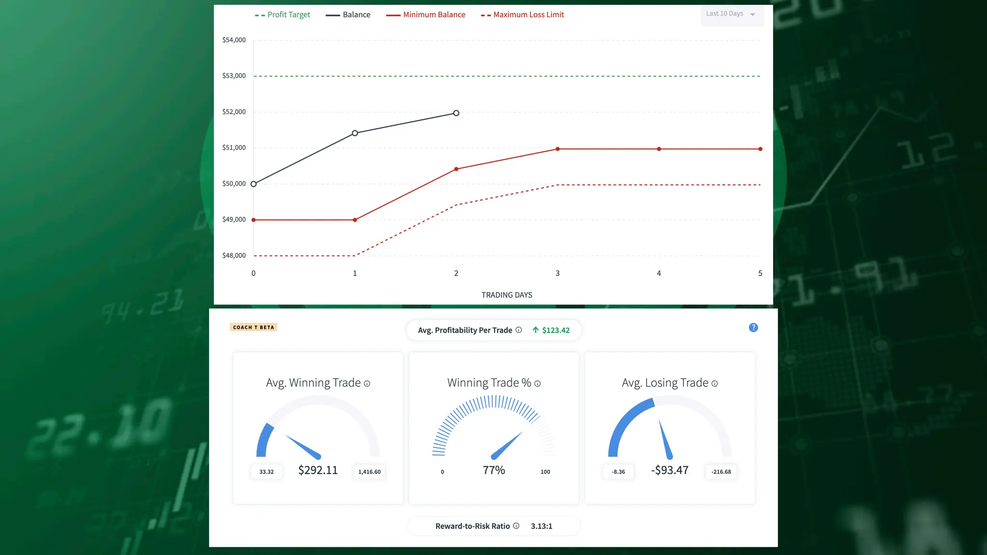Click Balance data point at trading day 2

(x=456, y=113)
